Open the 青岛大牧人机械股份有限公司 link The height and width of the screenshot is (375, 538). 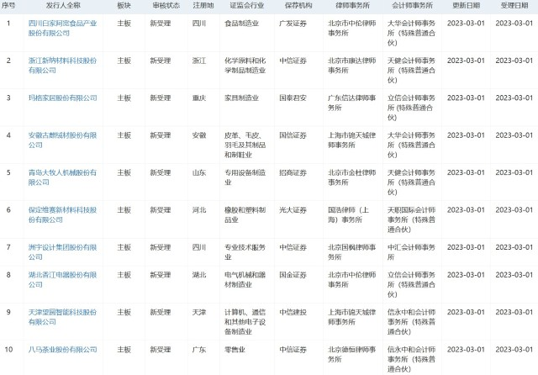[x=62, y=177]
